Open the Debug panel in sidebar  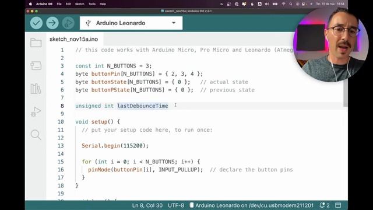click(x=36, y=111)
